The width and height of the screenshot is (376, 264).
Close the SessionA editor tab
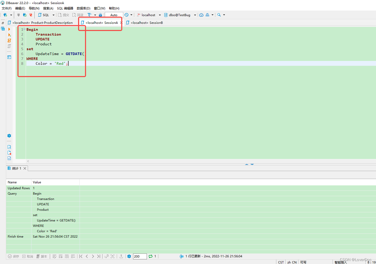click(121, 23)
